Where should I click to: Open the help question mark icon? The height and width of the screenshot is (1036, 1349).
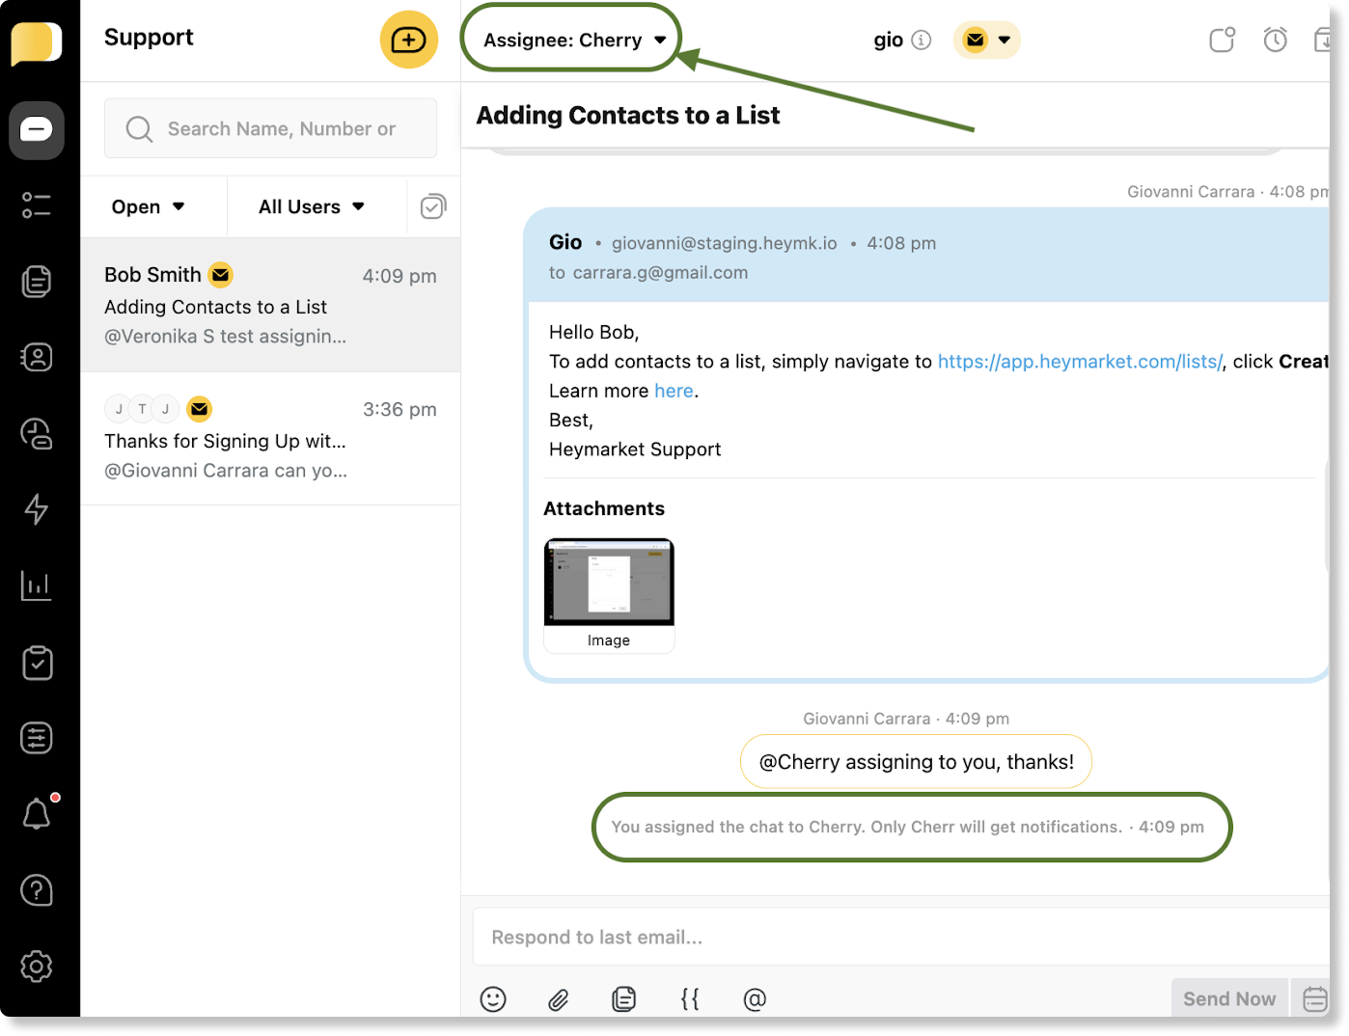(37, 890)
